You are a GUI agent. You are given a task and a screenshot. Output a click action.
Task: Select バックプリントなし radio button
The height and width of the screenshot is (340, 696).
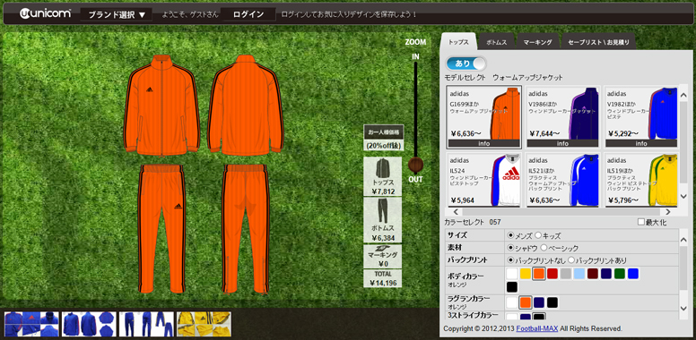[510, 260]
